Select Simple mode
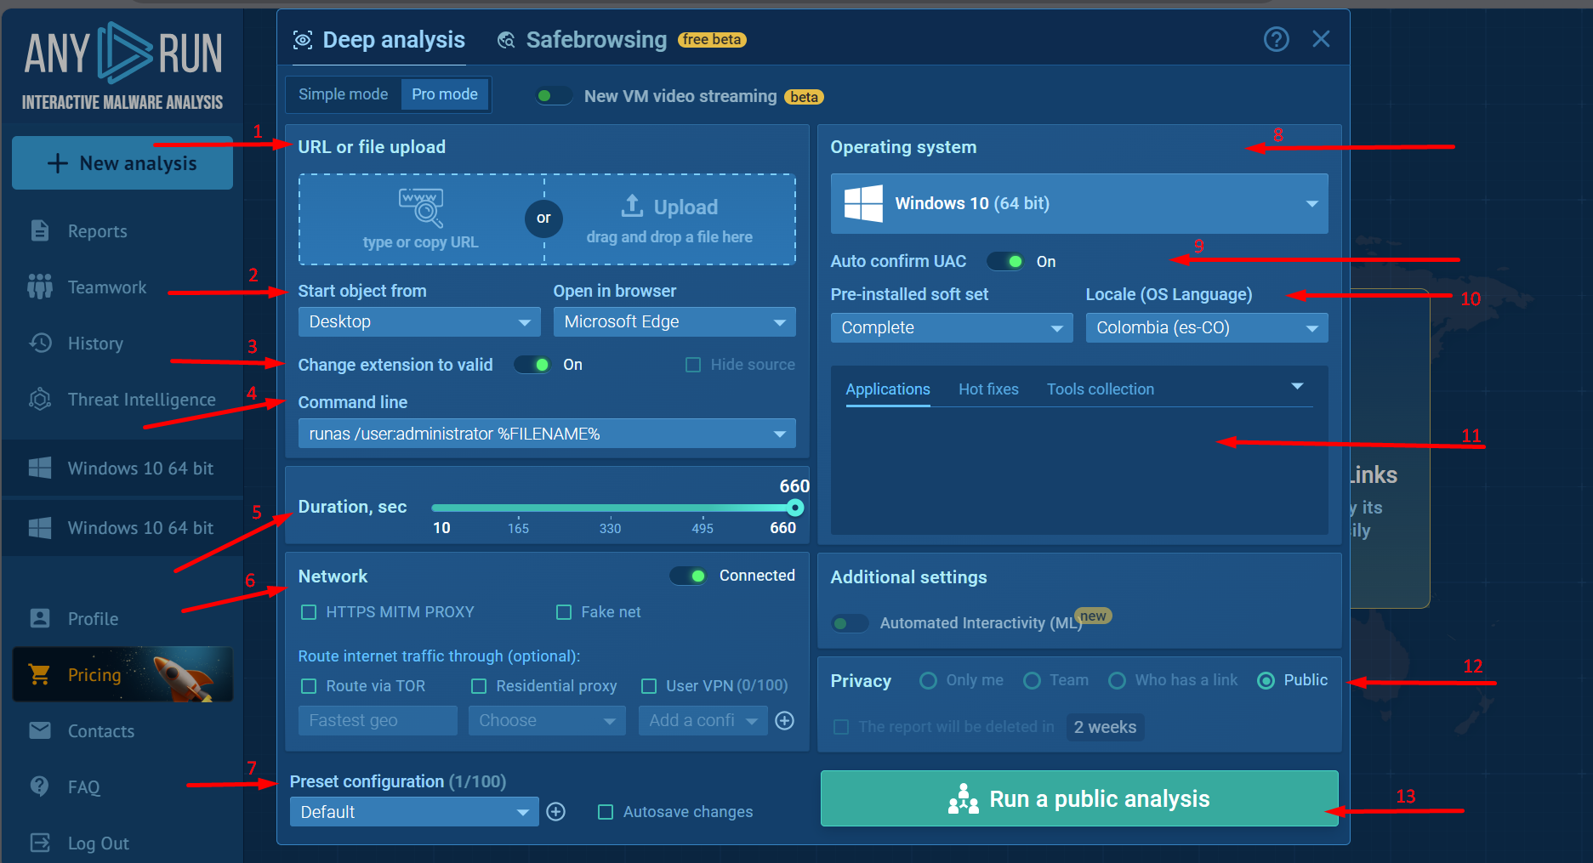The width and height of the screenshot is (1593, 863). click(x=344, y=94)
